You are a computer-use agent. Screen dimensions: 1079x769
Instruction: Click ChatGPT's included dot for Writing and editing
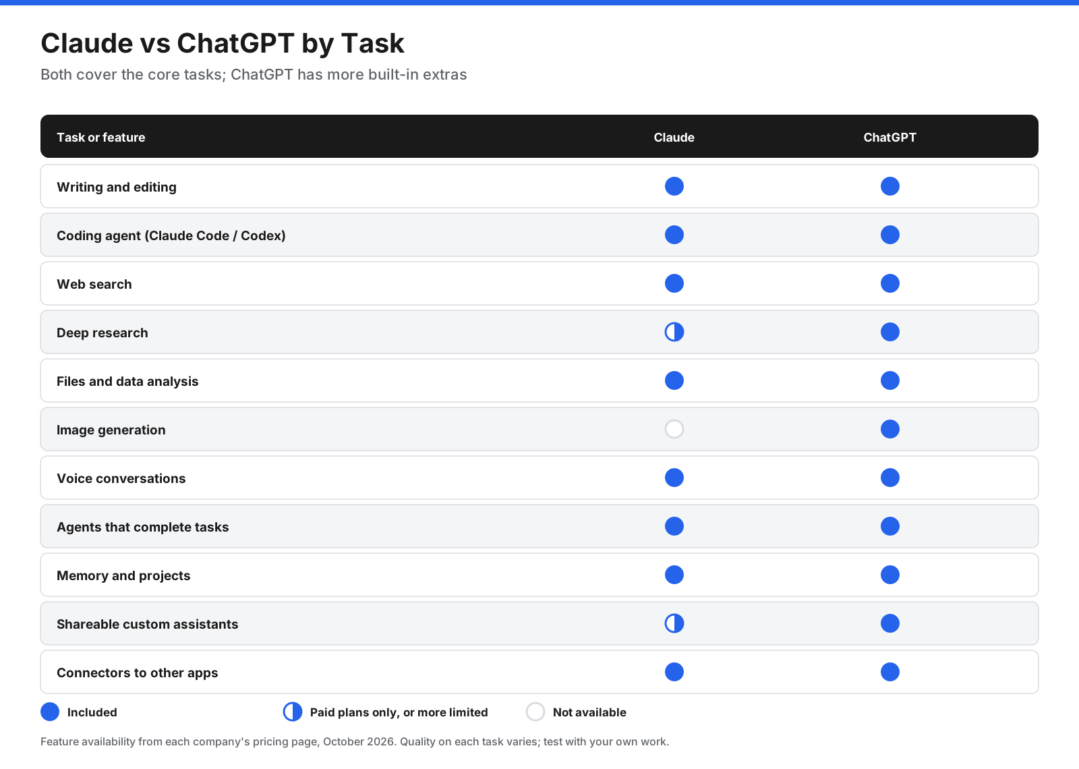890,186
